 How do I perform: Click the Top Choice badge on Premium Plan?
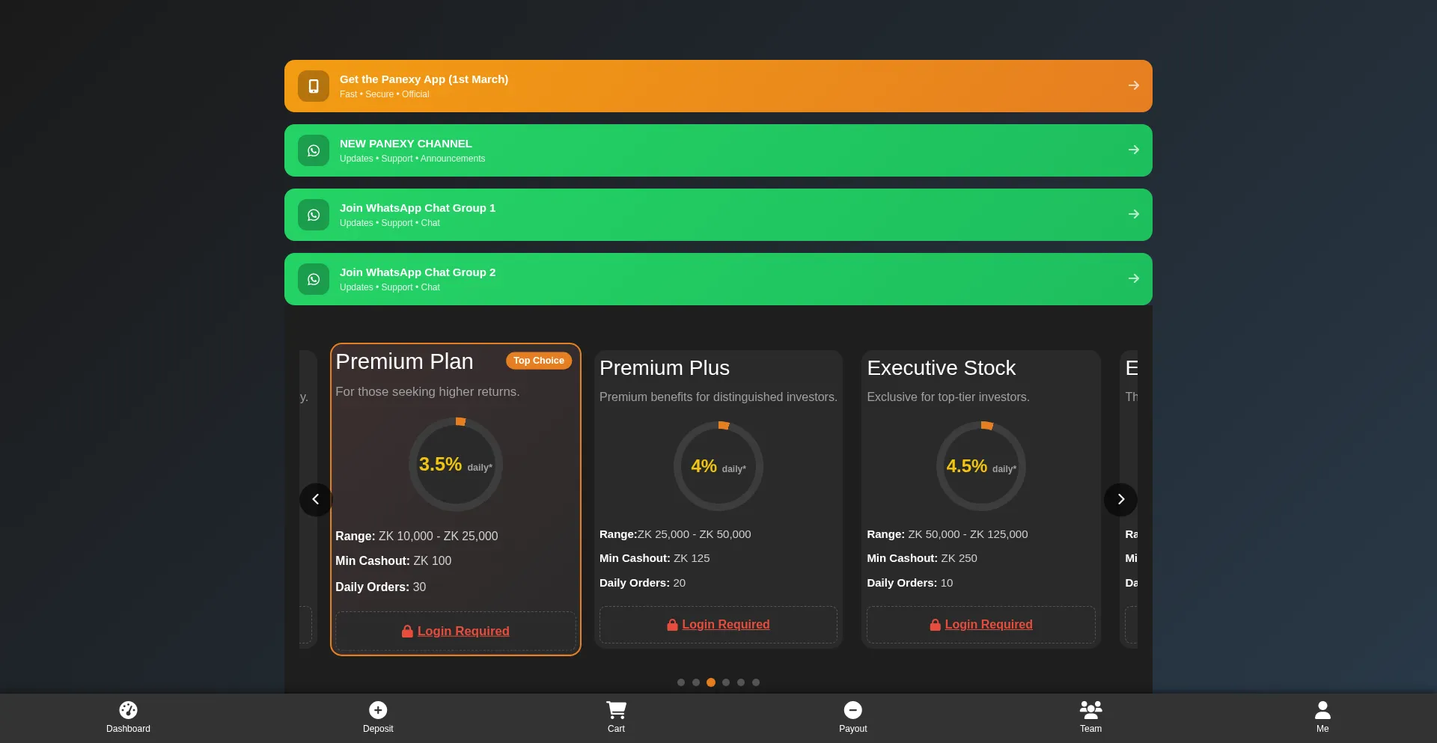(539, 361)
